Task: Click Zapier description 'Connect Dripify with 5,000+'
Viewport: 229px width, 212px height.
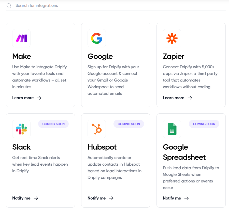Action: tap(190, 77)
